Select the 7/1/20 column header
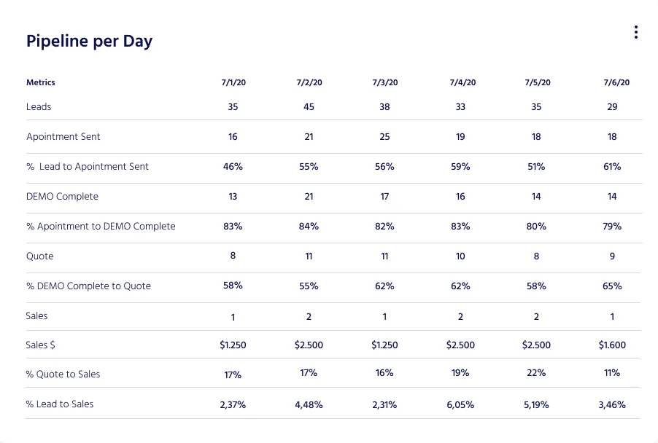658x443 pixels. 233,82
